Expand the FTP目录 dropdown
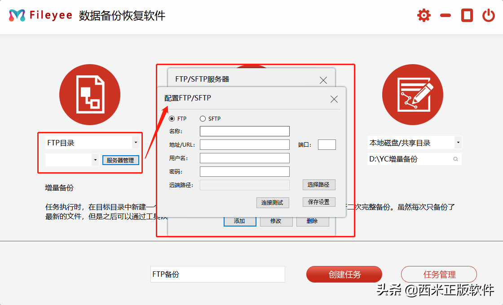Image resolution: width=503 pixels, height=305 pixels. (x=136, y=142)
